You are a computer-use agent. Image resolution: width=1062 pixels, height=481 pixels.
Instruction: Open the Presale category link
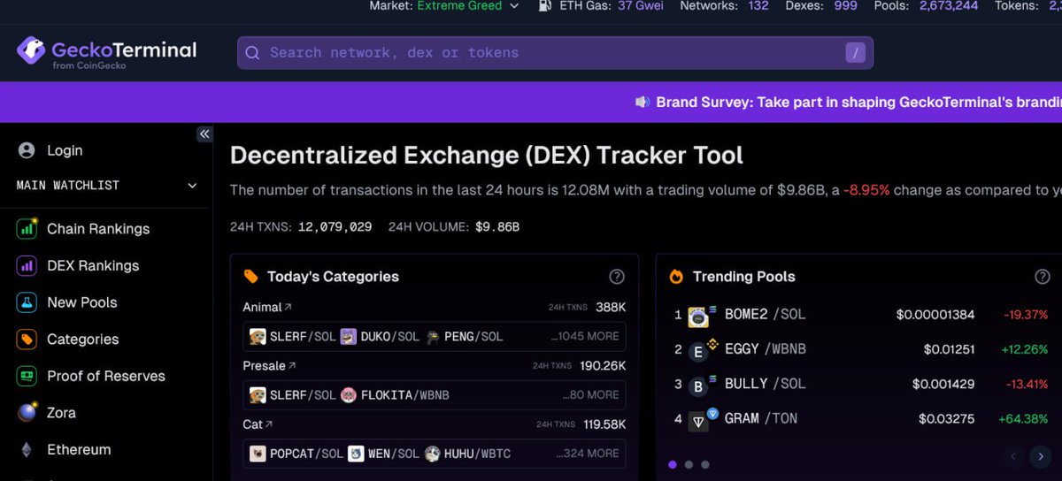(x=270, y=365)
